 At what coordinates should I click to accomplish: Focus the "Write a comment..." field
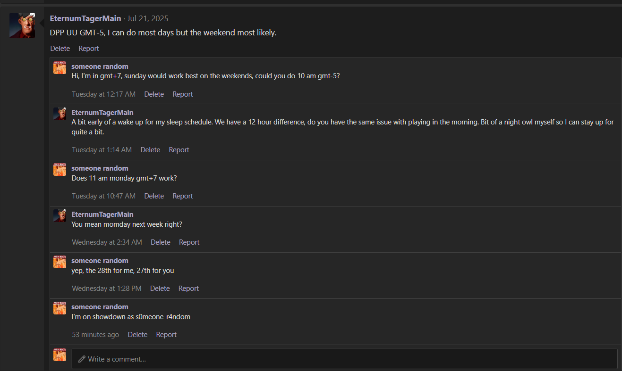[x=344, y=359]
